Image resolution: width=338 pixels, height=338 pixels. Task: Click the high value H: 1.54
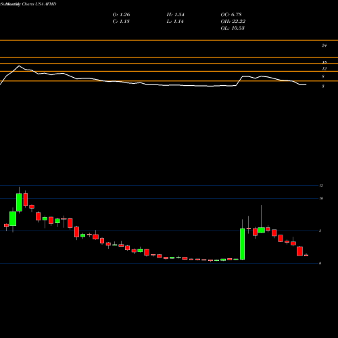[x=175, y=15]
